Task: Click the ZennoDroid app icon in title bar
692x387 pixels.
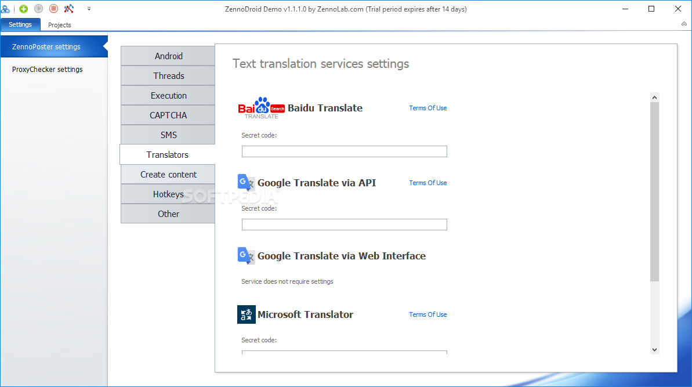Action: pyautogui.click(x=5, y=9)
